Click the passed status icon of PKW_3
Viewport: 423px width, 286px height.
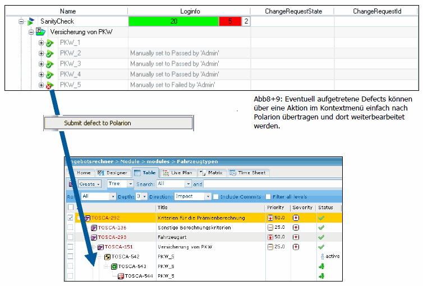(49, 64)
